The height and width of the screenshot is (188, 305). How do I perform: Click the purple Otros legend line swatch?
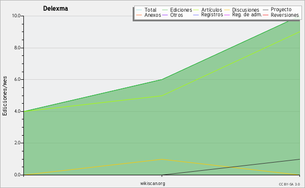click(x=165, y=15)
